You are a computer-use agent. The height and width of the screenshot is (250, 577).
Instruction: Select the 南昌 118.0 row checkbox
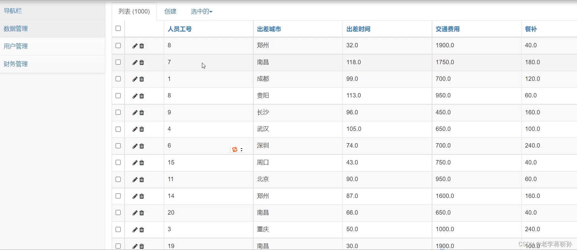118,62
